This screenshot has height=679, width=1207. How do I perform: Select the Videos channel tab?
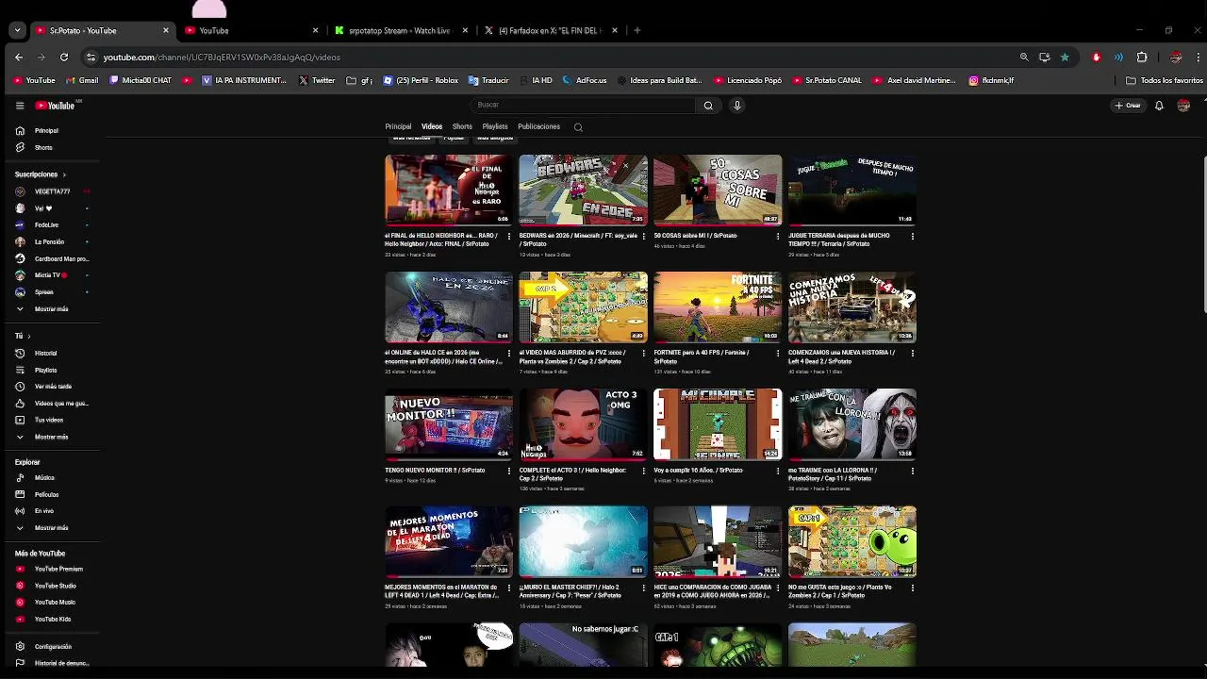coord(432,126)
